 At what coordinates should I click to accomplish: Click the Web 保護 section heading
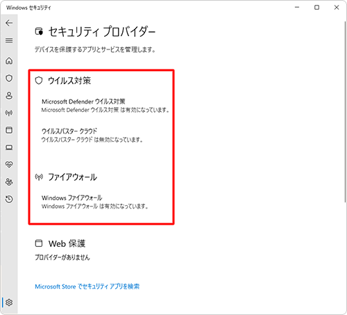coord(67,243)
